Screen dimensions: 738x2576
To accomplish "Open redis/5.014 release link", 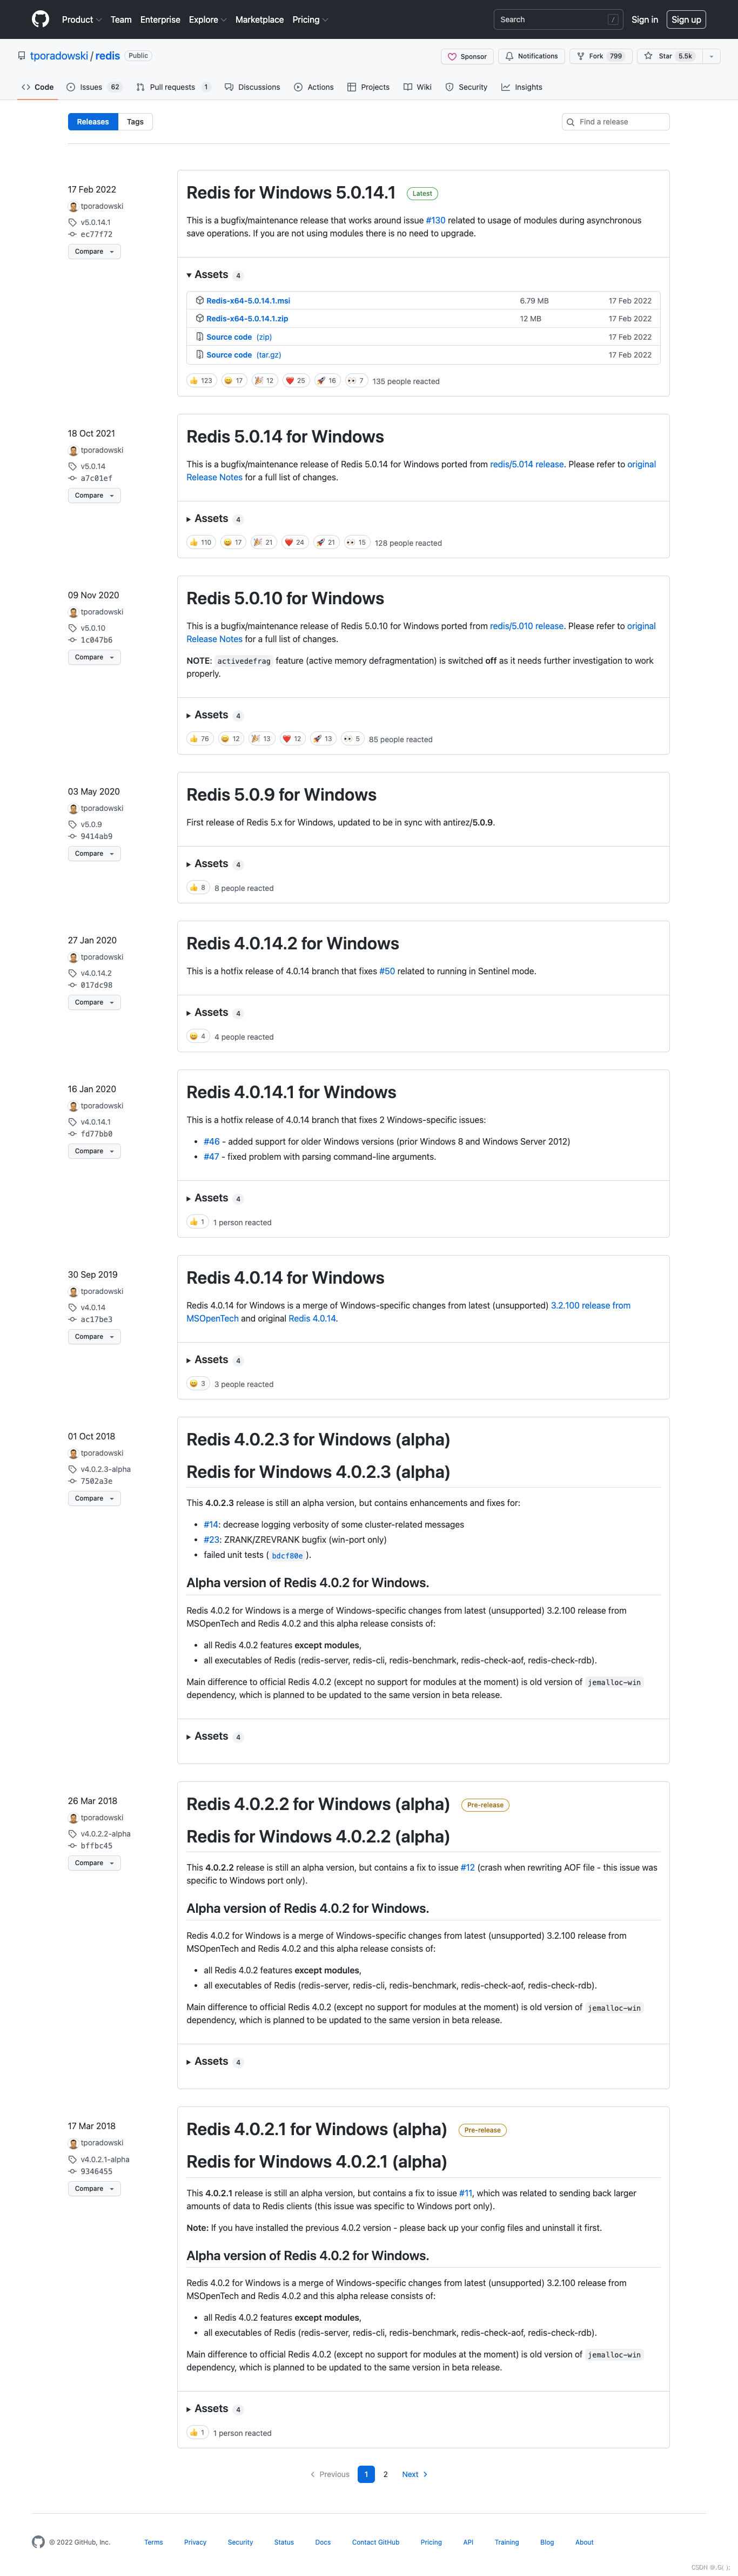I will pos(526,465).
